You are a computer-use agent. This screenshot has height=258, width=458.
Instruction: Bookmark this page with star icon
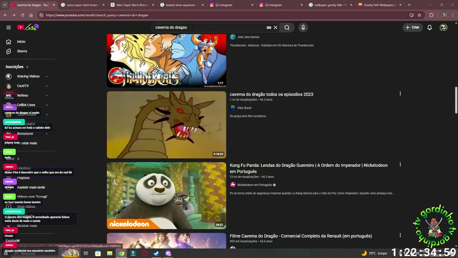[419, 15]
